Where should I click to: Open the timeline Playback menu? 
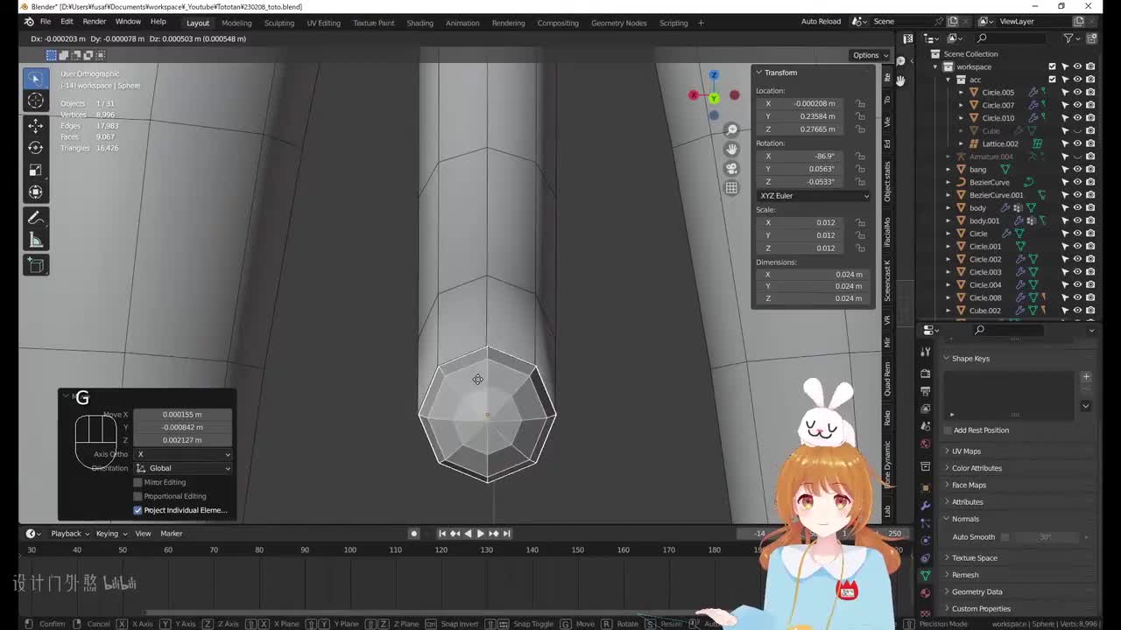[69, 534]
